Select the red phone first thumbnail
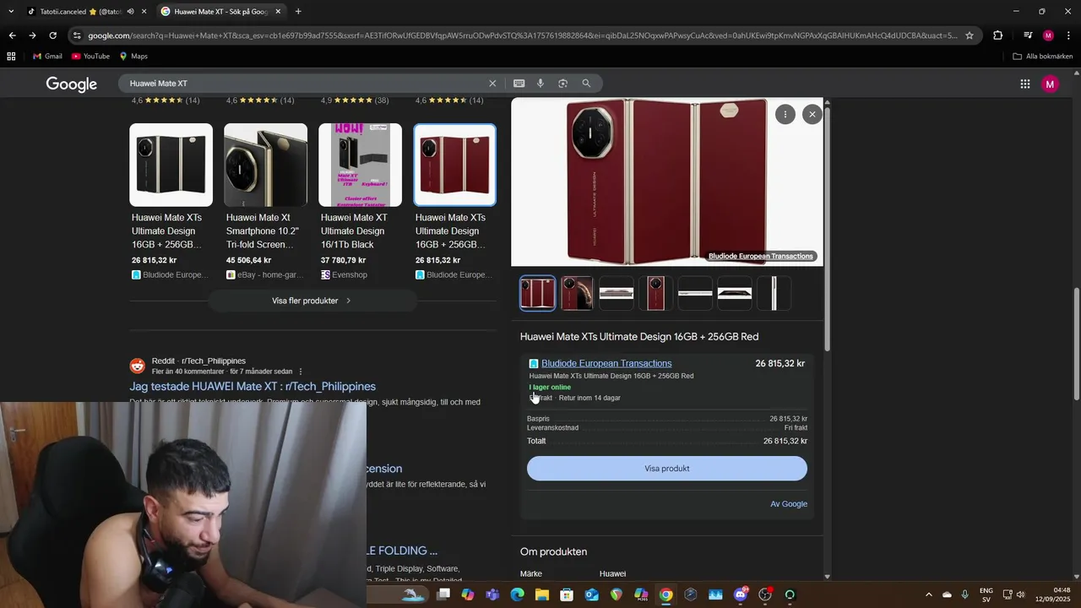The image size is (1081, 608). (x=538, y=294)
